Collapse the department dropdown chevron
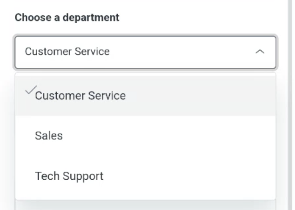 [261, 52]
